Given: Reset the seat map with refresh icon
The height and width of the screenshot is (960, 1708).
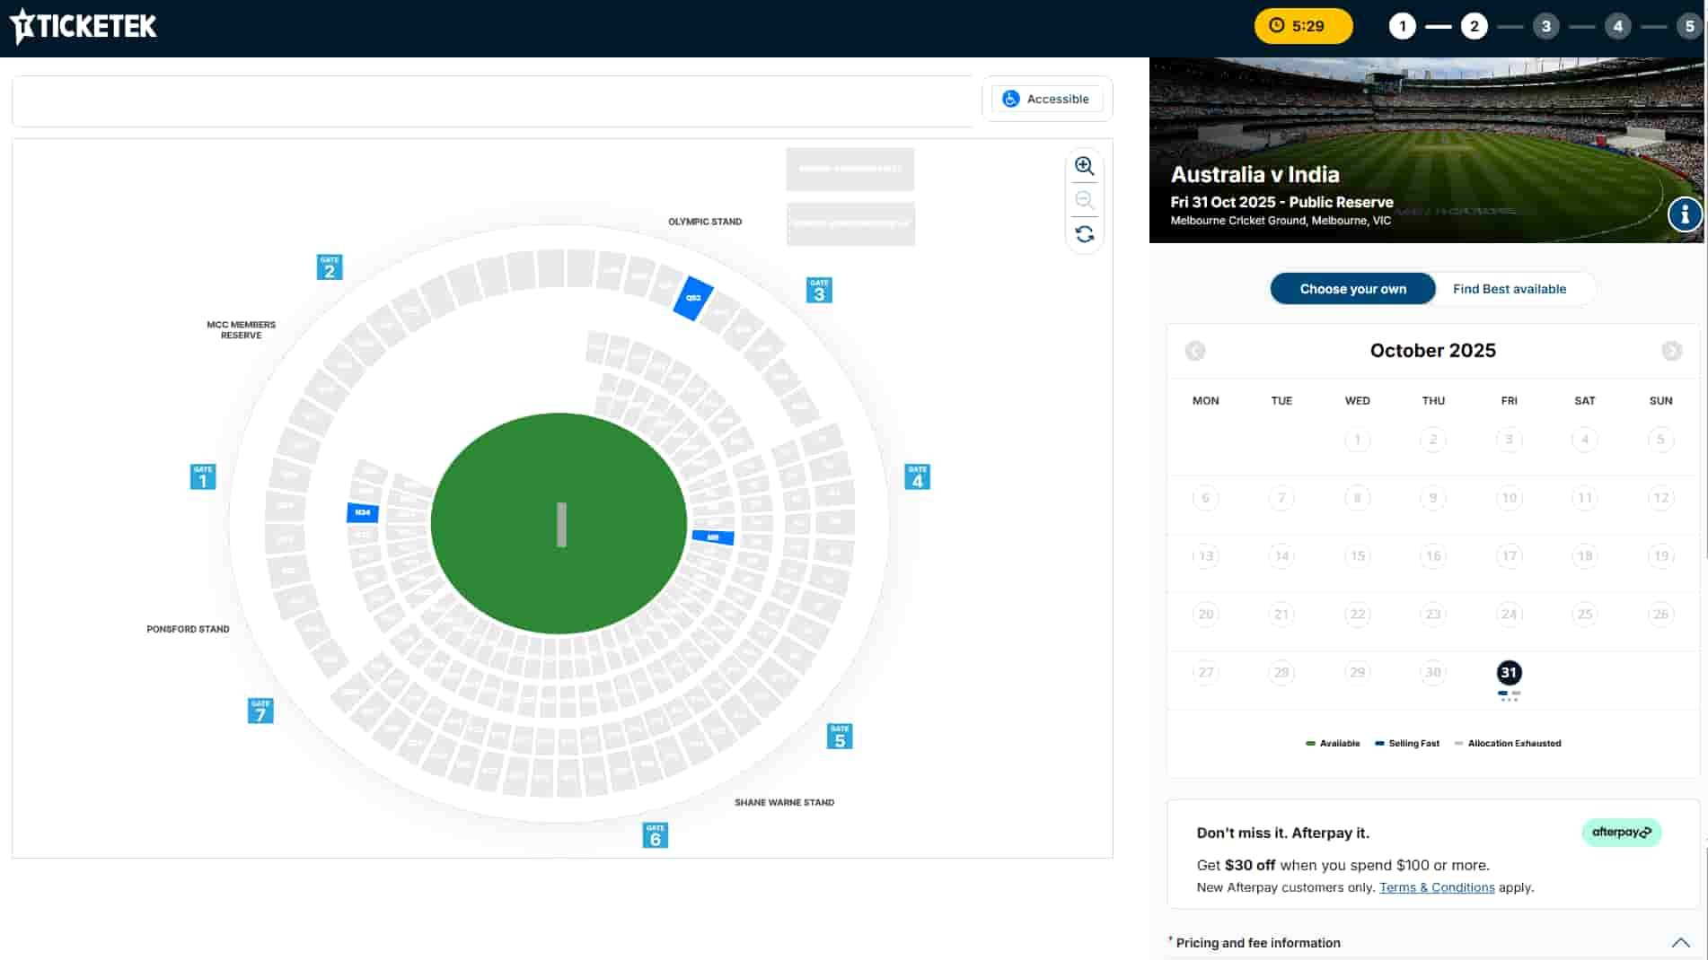Looking at the screenshot, I should [1084, 233].
